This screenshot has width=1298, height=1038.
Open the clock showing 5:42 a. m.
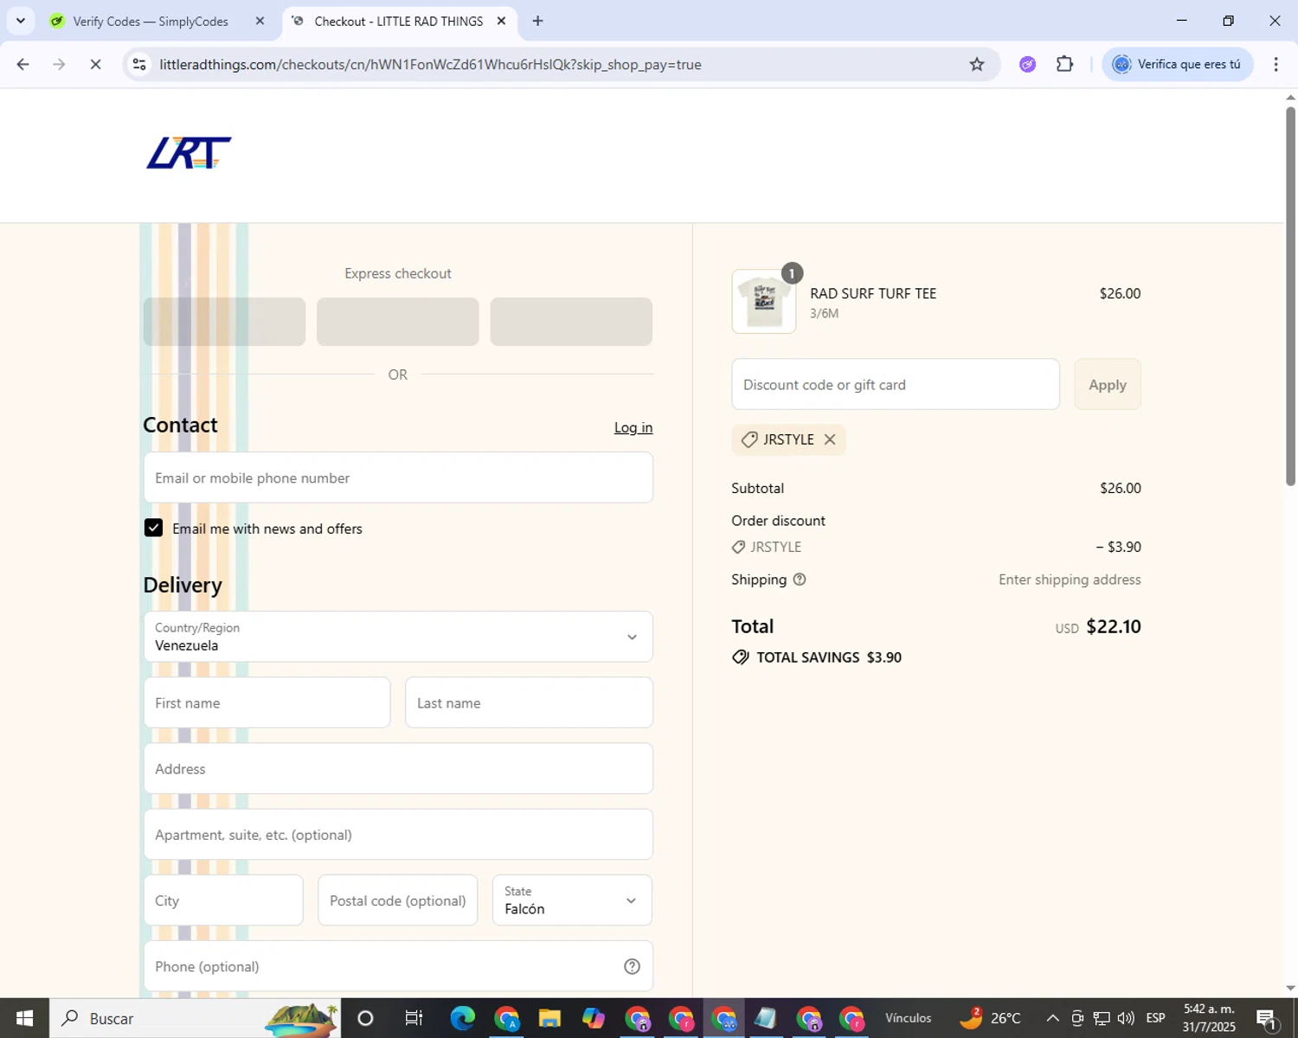[x=1209, y=1018]
